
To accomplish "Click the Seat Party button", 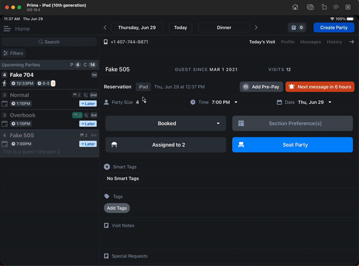I will [x=292, y=145].
